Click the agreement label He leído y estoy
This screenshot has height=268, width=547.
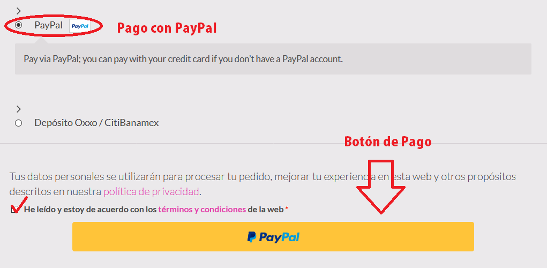(154, 210)
